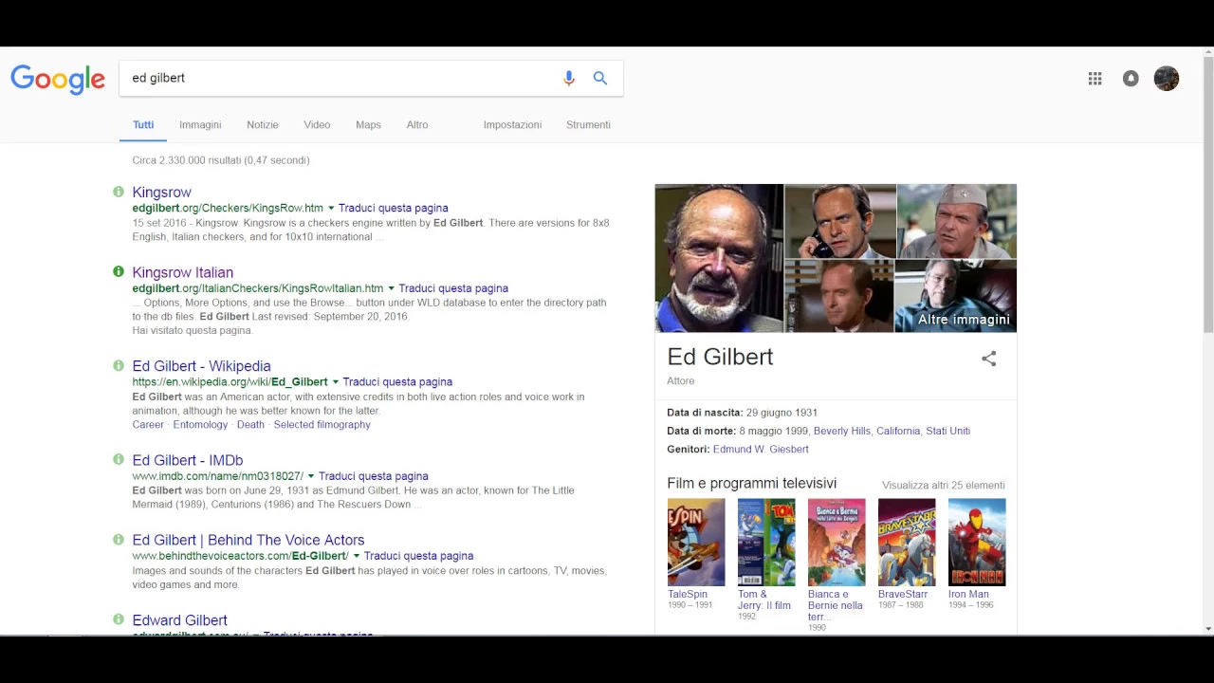Click Traduci questa pagina for Behind The Voice Actors
Image resolution: width=1214 pixels, height=683 pixels.
point(418,556)
